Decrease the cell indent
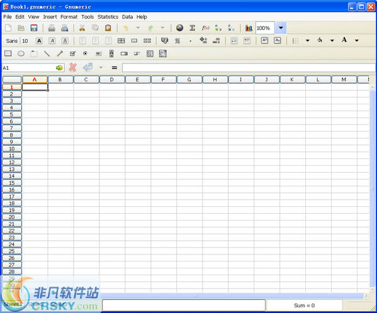The image size is (377, 313). click(234, 41)
